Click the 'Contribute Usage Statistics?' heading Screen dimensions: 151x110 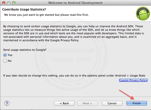coord(24,10)
